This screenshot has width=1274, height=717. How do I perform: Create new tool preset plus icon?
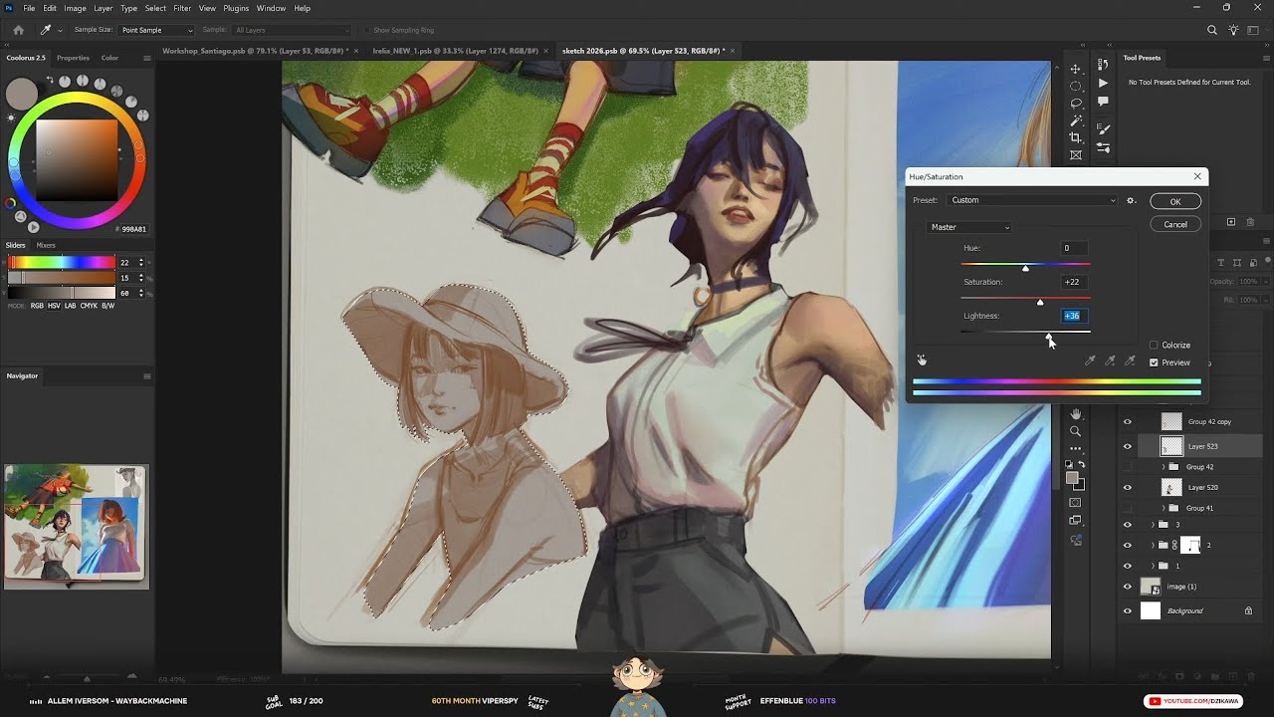[1231, 222]
